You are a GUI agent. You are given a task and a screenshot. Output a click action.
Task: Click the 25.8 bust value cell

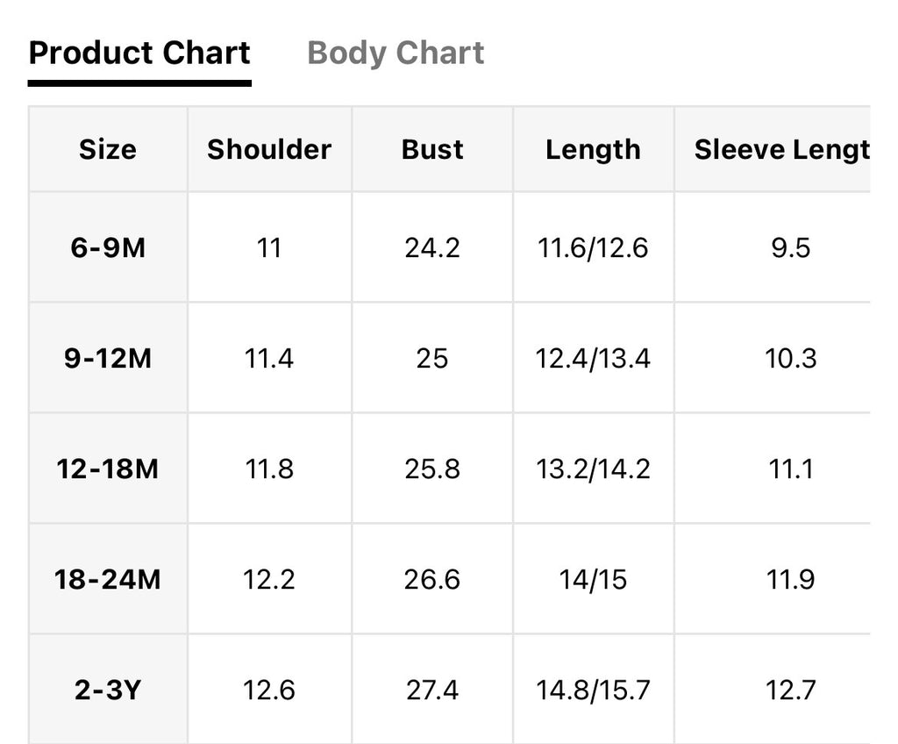click(x=432, y=469)
